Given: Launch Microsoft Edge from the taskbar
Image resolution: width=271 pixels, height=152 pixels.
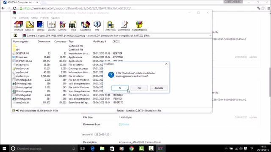Looking at the screenshot, I should click(92, 148).
